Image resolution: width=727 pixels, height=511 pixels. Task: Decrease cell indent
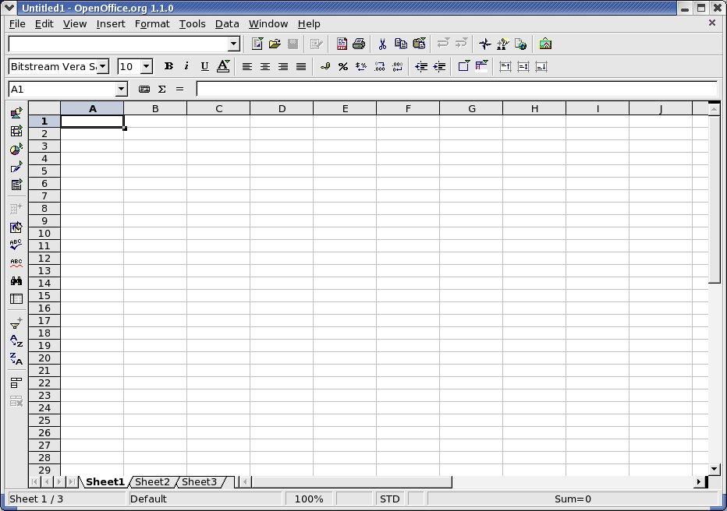pyautogui.click(x=421, y=66)
